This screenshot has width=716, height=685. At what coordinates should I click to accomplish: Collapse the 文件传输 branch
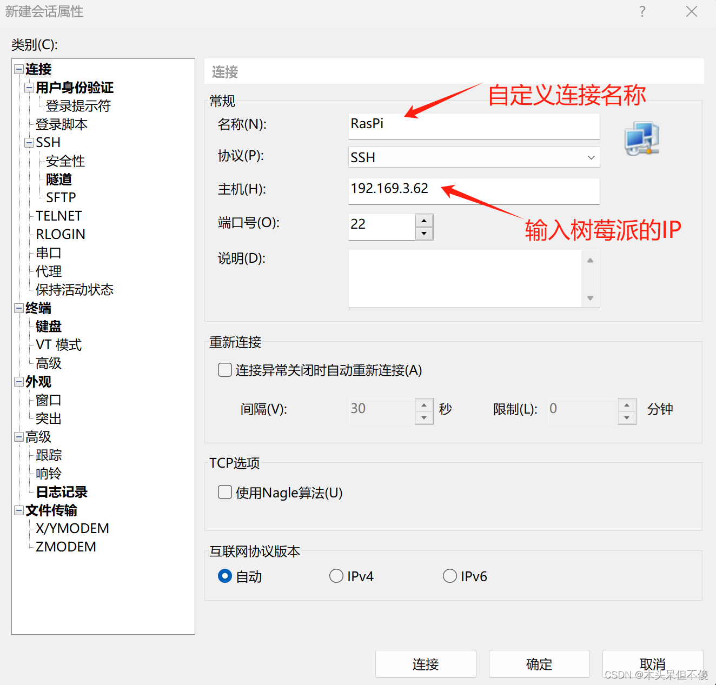coord(18,510)
